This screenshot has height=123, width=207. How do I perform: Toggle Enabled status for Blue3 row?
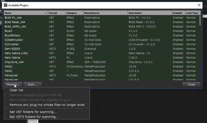pos(178,31)
